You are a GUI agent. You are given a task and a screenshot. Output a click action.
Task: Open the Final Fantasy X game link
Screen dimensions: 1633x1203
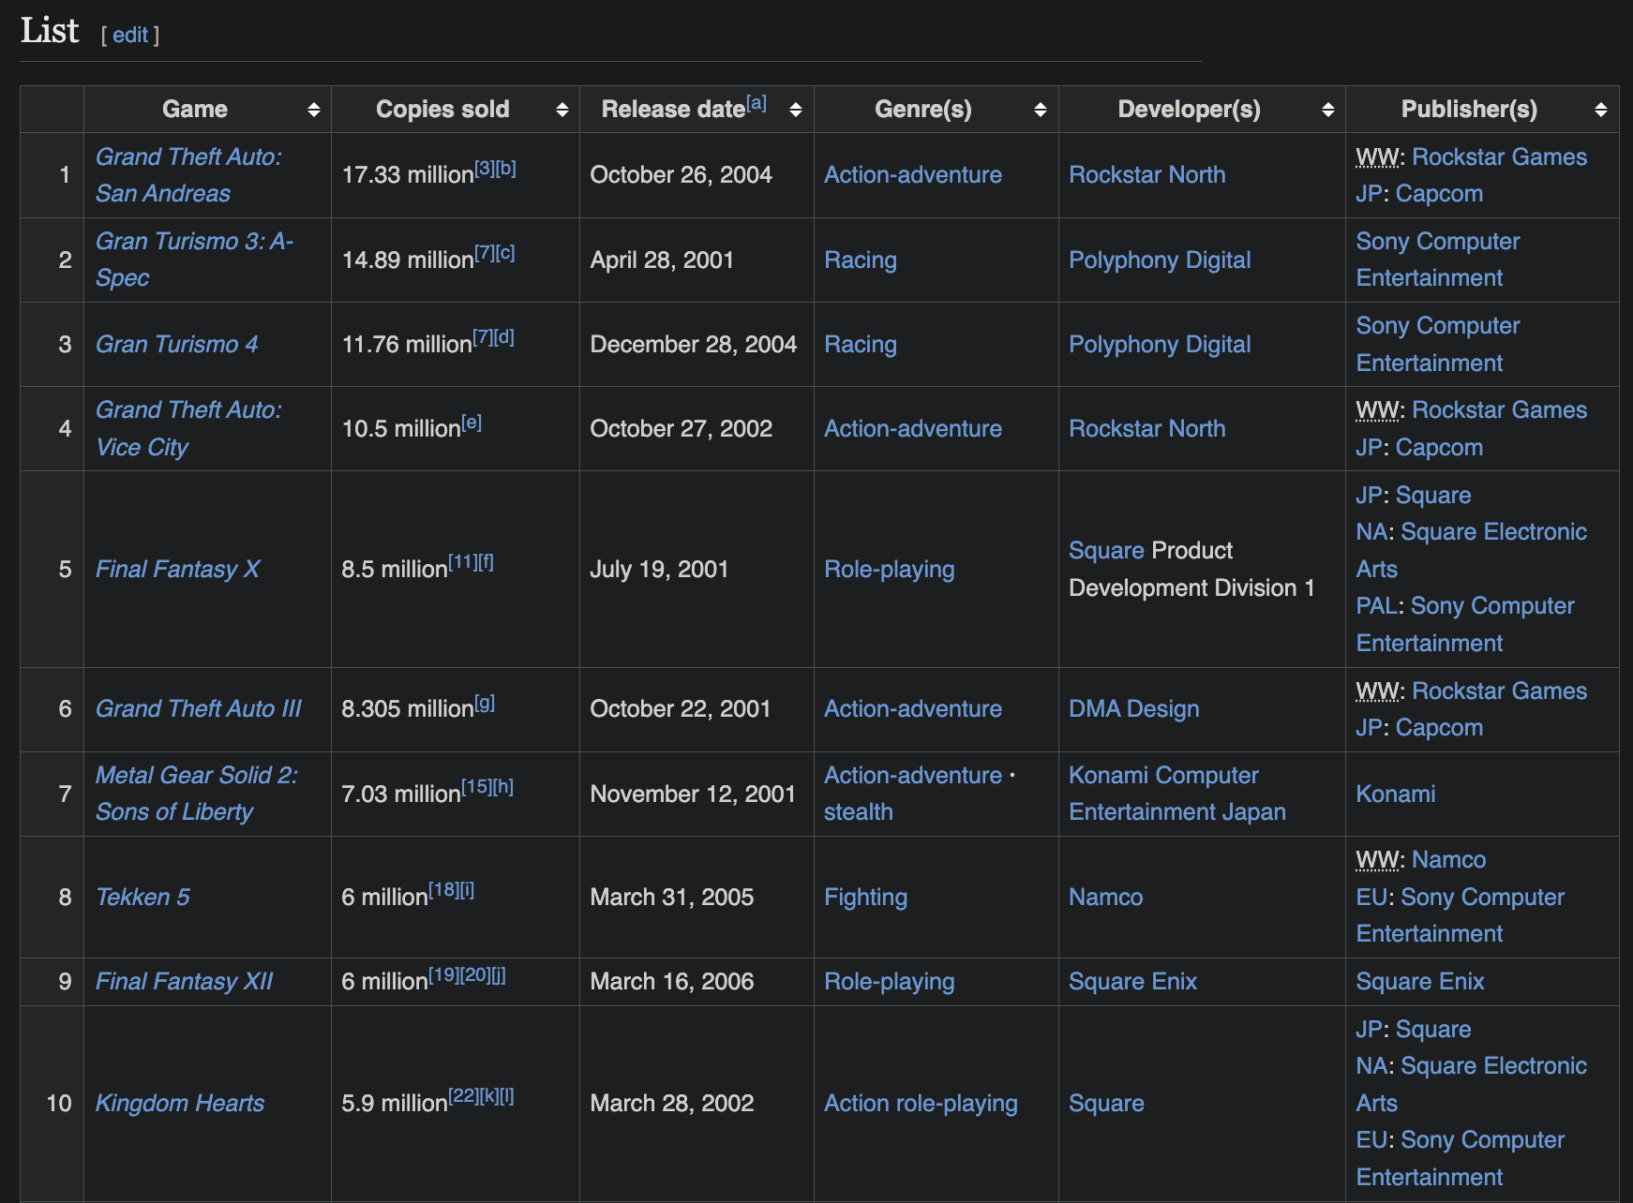177,569
